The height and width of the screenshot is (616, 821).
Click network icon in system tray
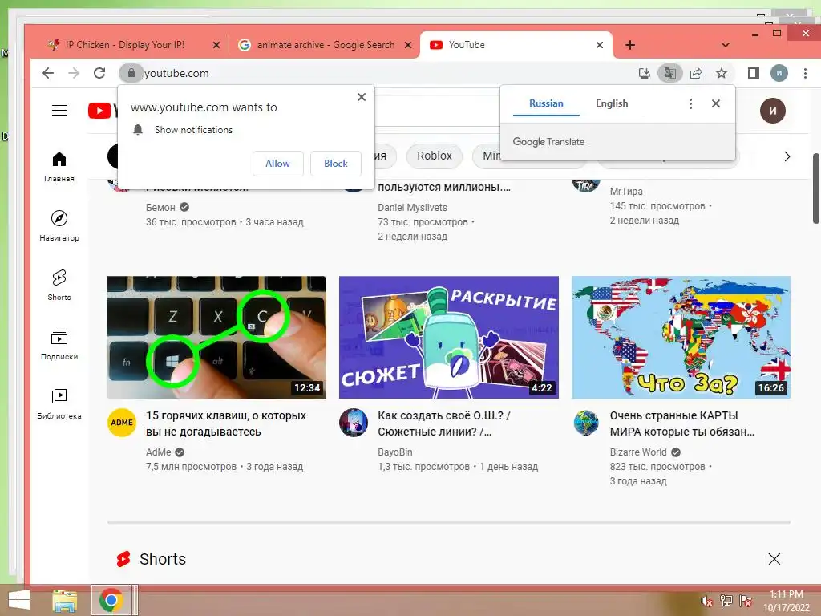(726, 601)
